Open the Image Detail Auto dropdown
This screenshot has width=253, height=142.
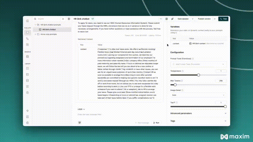tap(198, 95)
